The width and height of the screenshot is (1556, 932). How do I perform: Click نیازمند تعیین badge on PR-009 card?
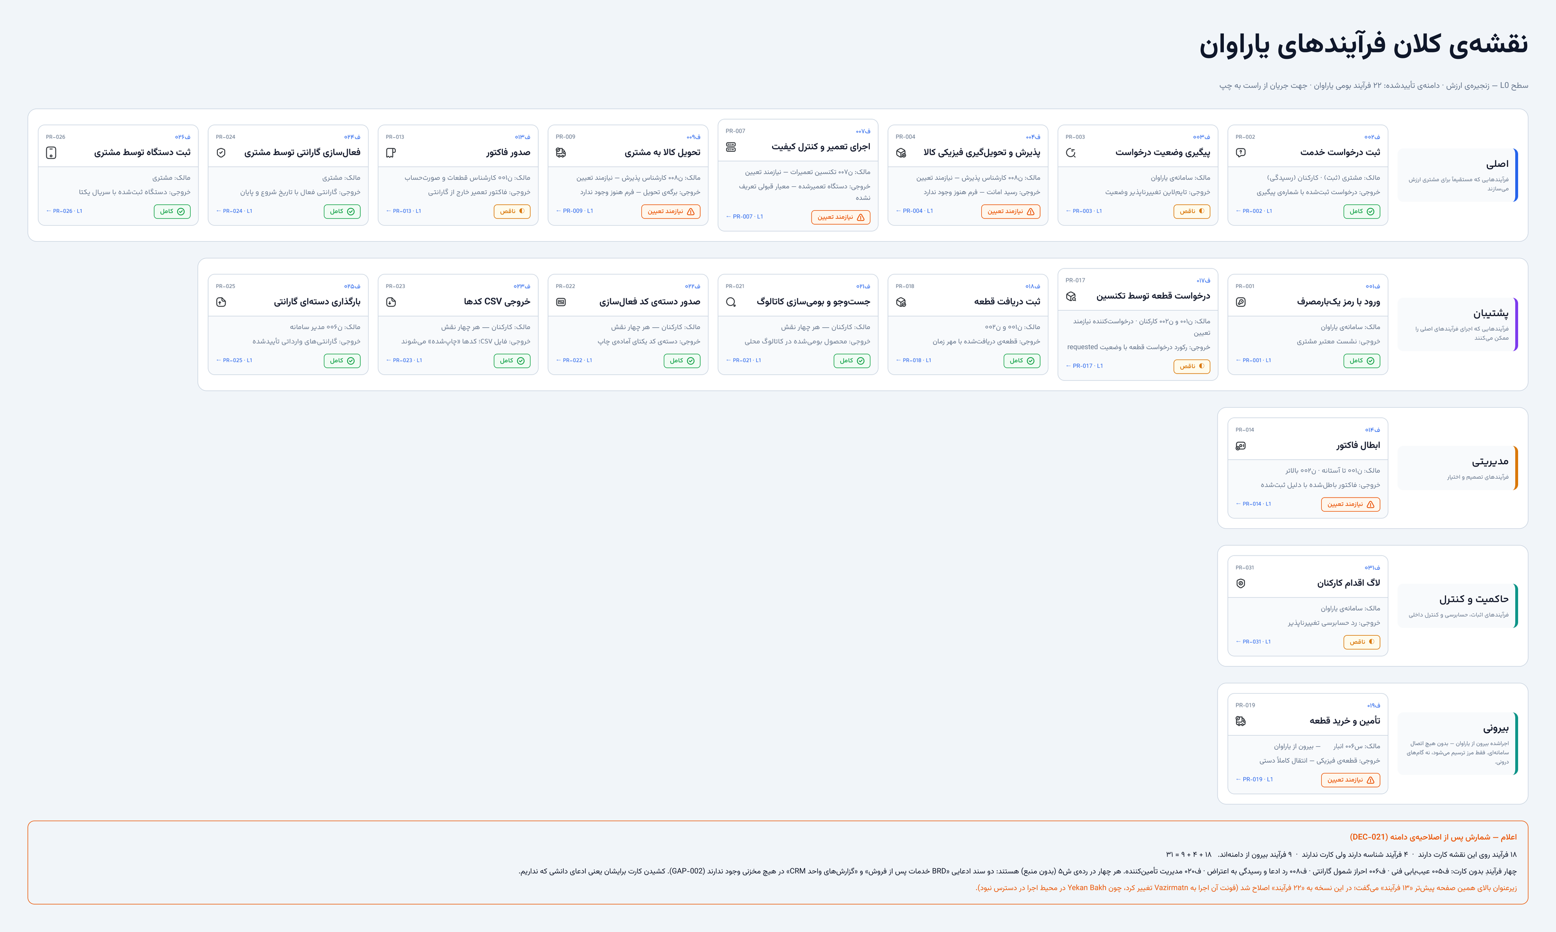[x=671, y=212]
